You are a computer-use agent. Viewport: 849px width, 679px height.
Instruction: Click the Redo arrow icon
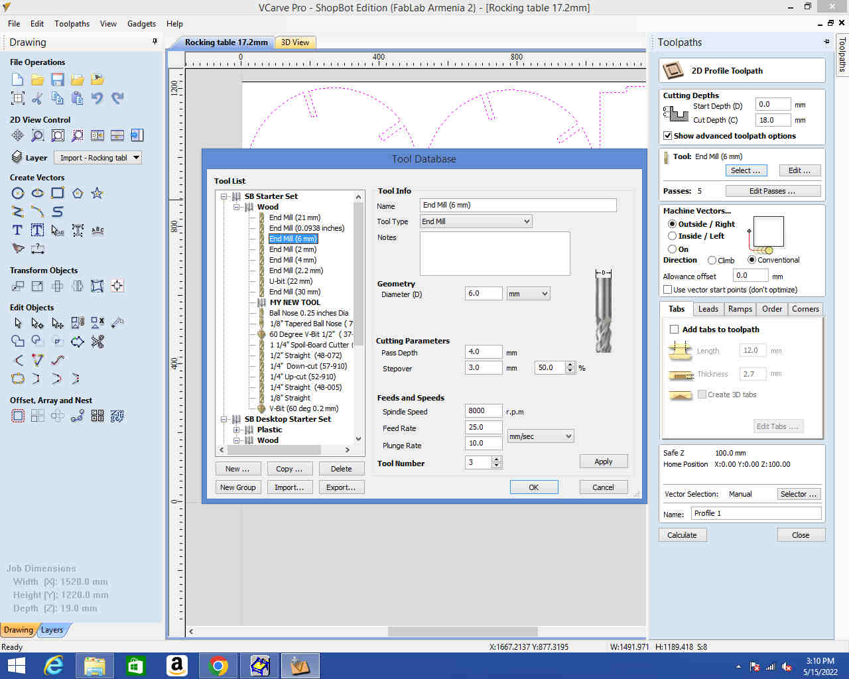117,98
